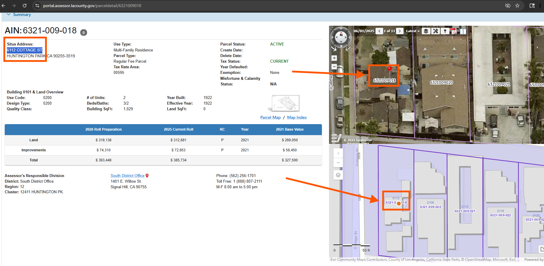Image resolution: width=544 pixels, height=266 pixels.
Task: Bookmark this page with the star icon
Action: 517,6
